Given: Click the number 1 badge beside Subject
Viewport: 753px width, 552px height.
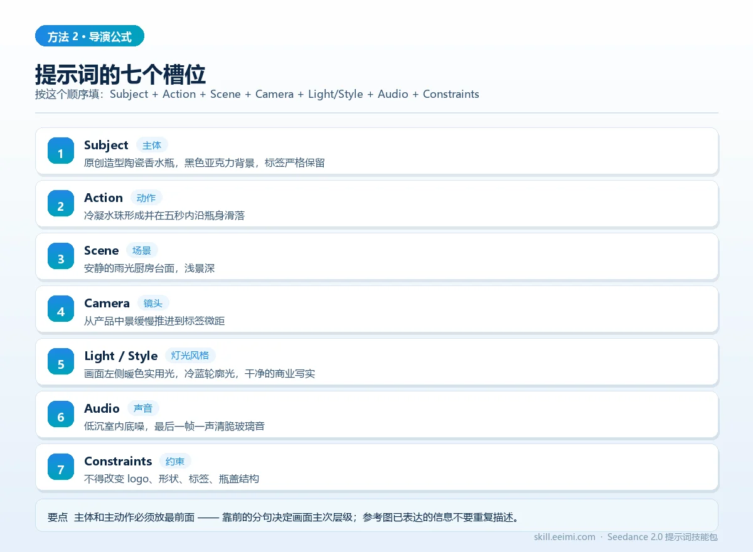Looking at the screenshot, I should point(61,151).
